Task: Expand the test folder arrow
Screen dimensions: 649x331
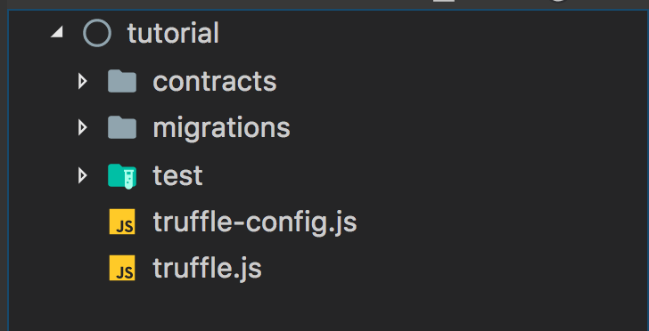Action: pos(82,175)
